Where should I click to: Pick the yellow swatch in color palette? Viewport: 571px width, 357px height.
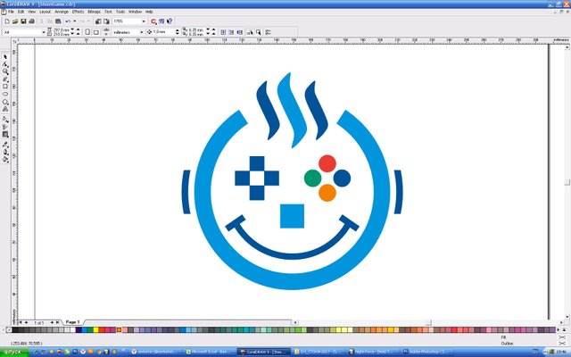click(95, 330)
